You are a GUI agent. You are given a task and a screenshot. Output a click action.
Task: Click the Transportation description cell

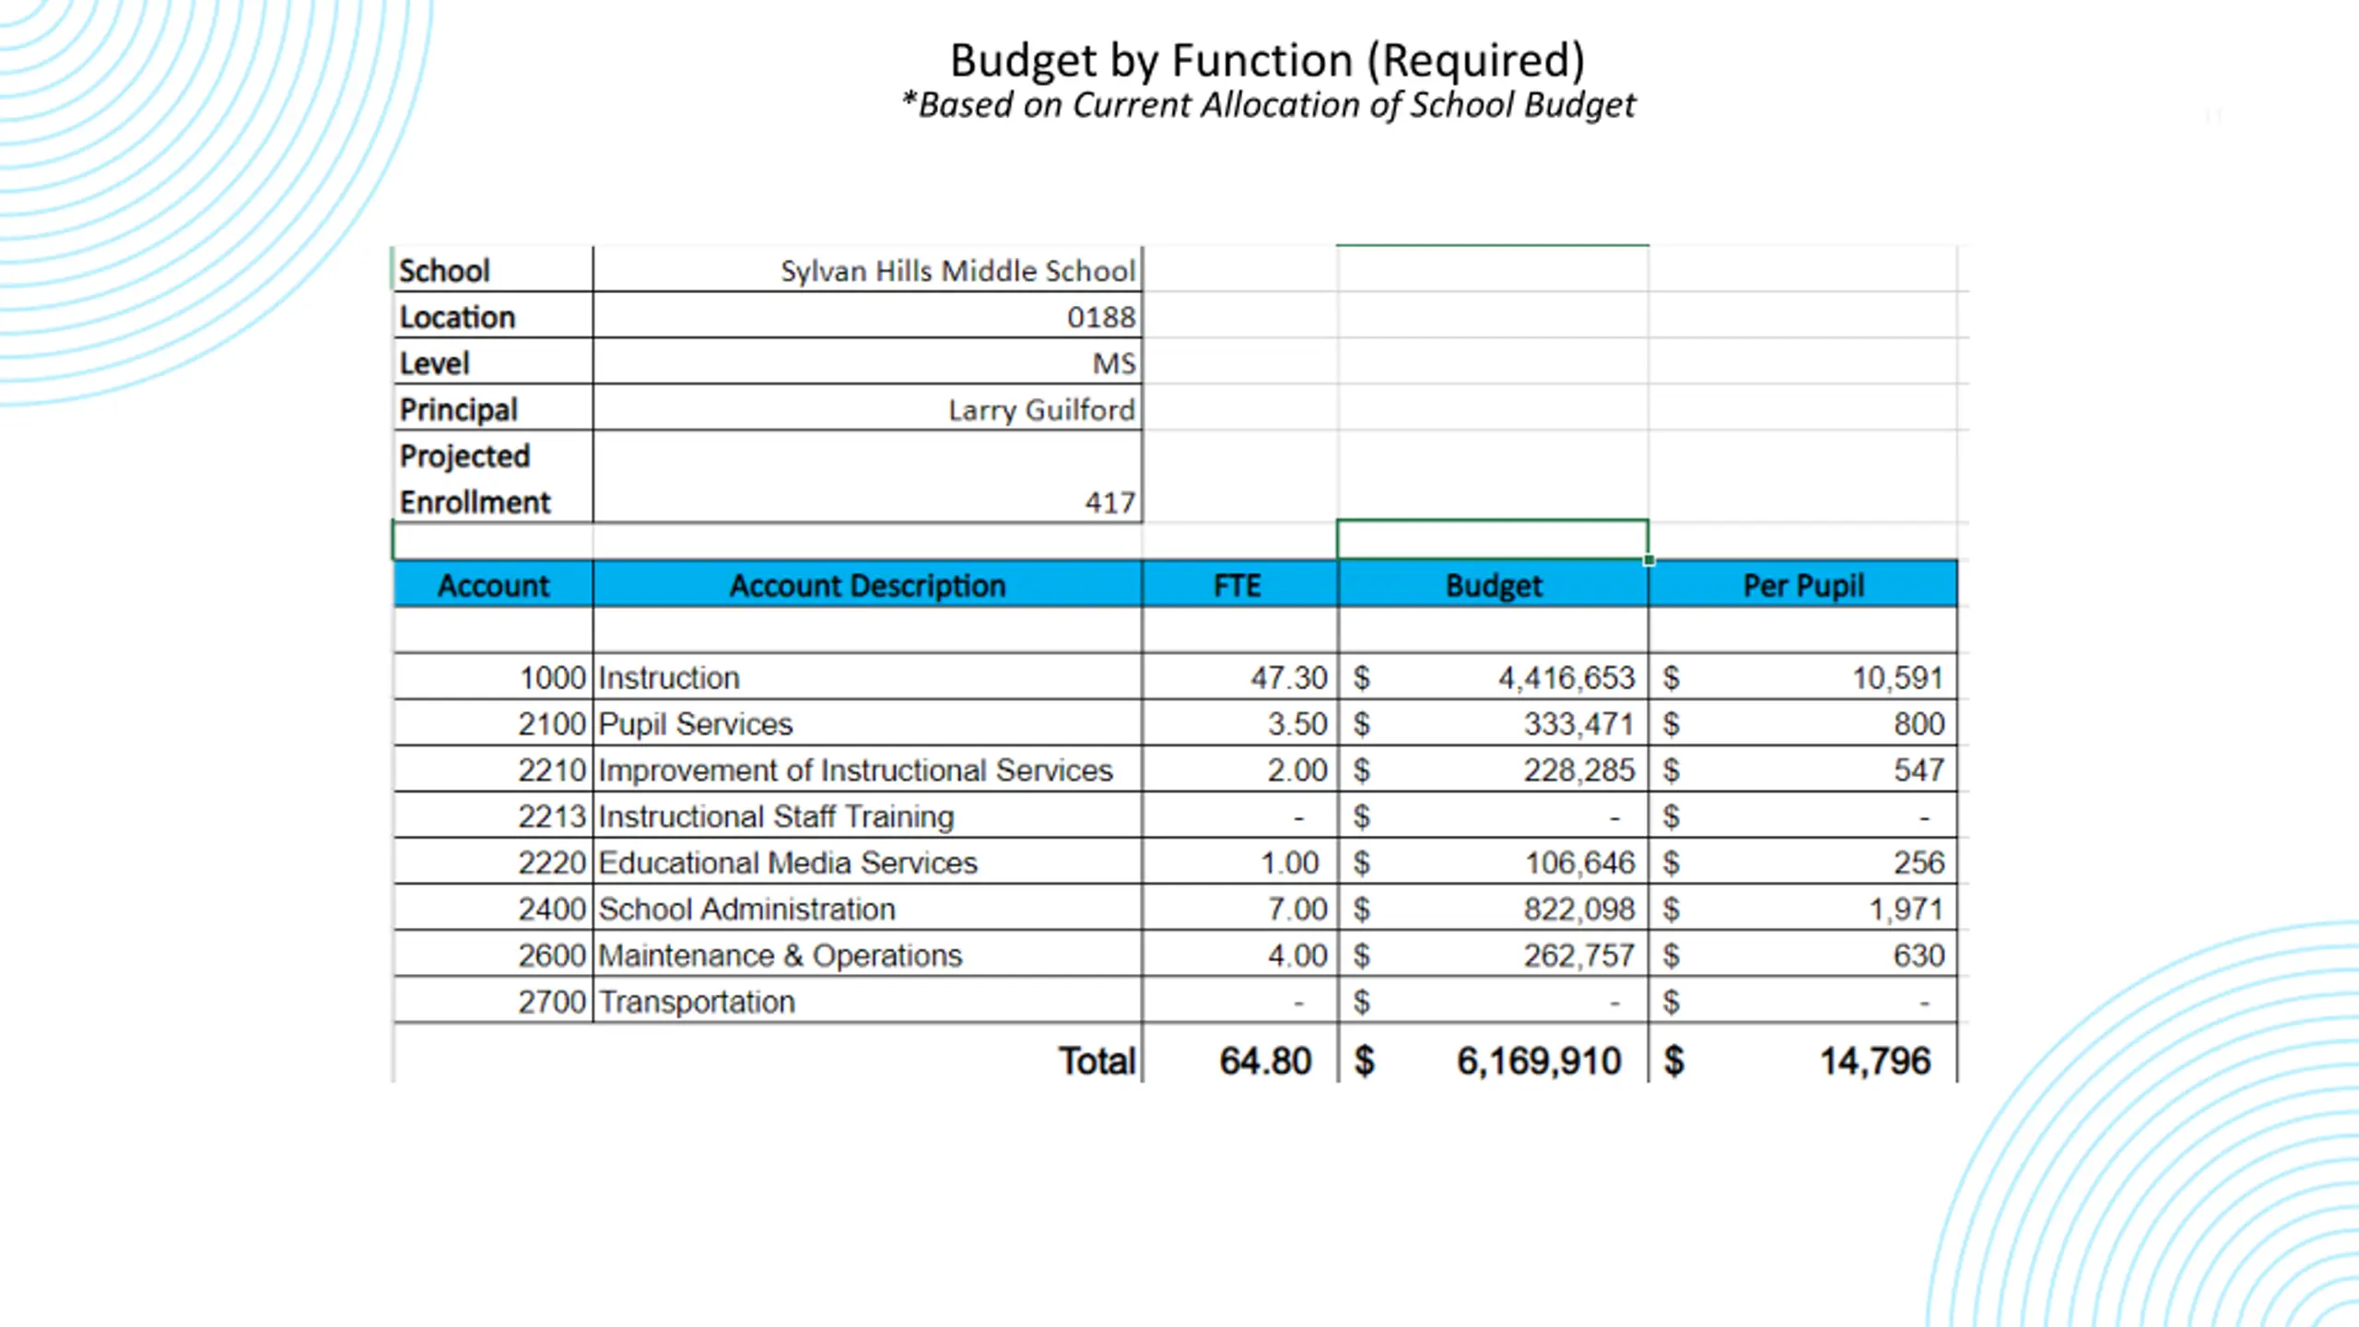697,1002
